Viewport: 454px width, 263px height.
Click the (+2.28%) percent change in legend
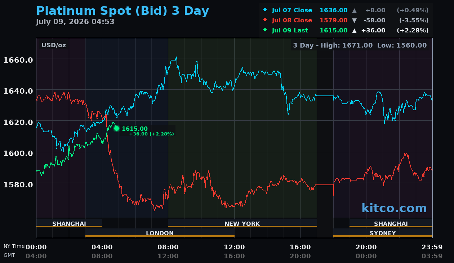413,31
